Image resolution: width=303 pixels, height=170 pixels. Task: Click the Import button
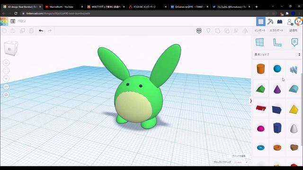pos(260,30)
